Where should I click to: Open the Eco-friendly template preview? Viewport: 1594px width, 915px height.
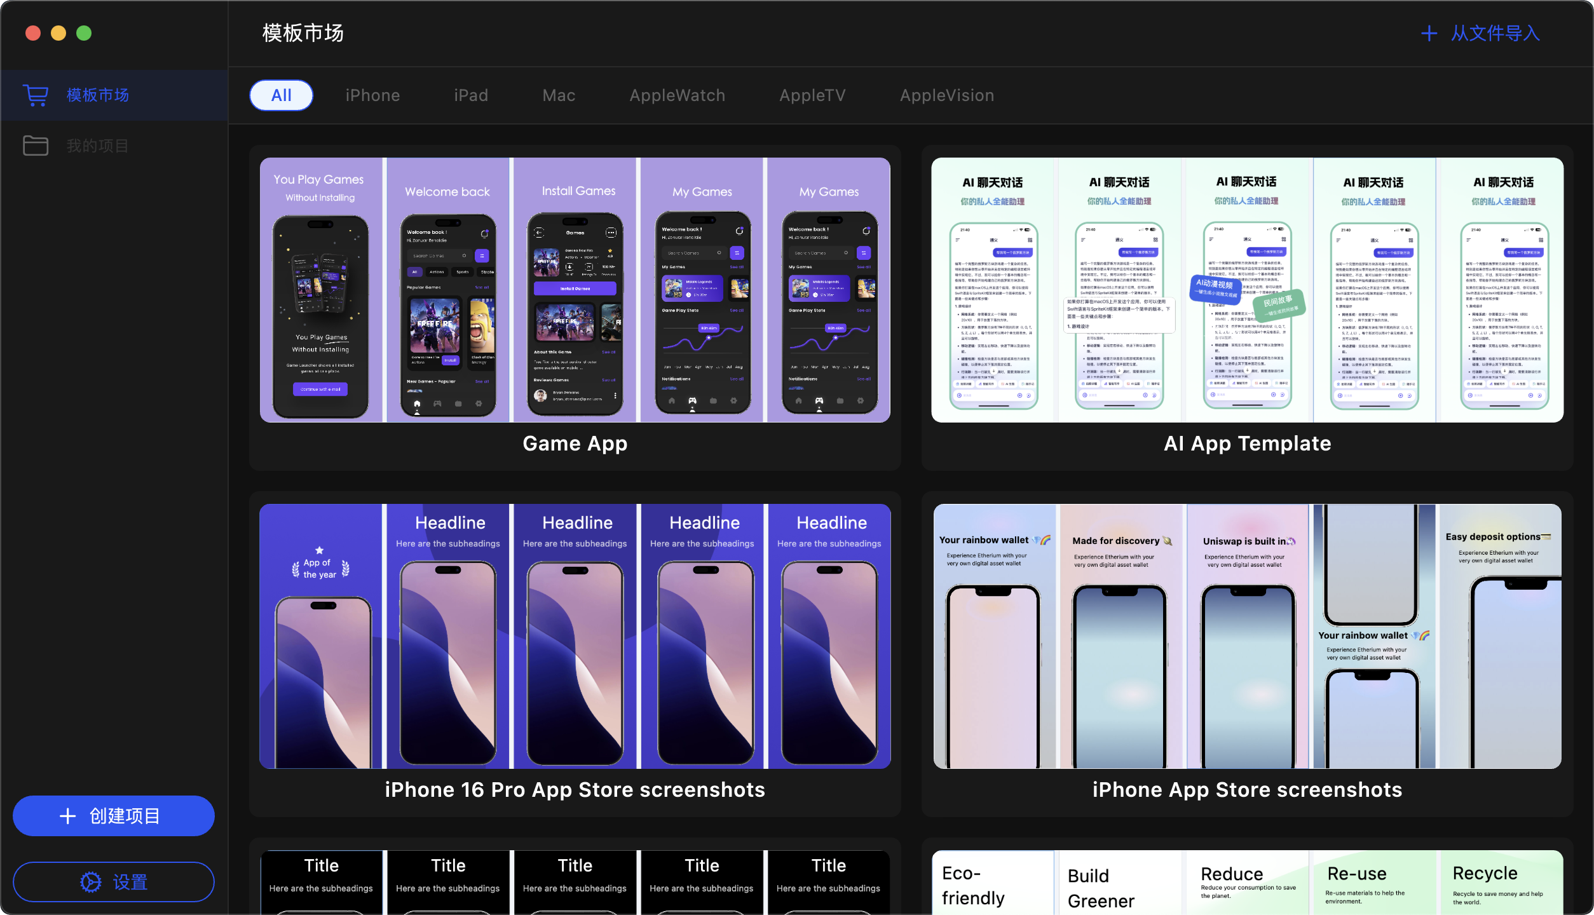pos(1247,882)
